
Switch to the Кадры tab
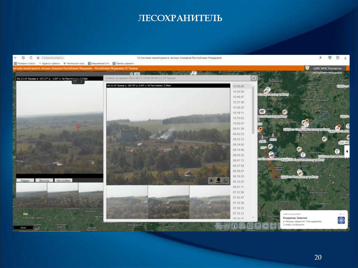click(25, 180)
